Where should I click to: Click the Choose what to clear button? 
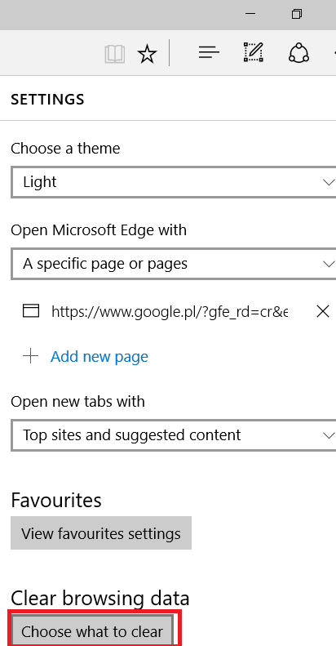tap(92, 630)
